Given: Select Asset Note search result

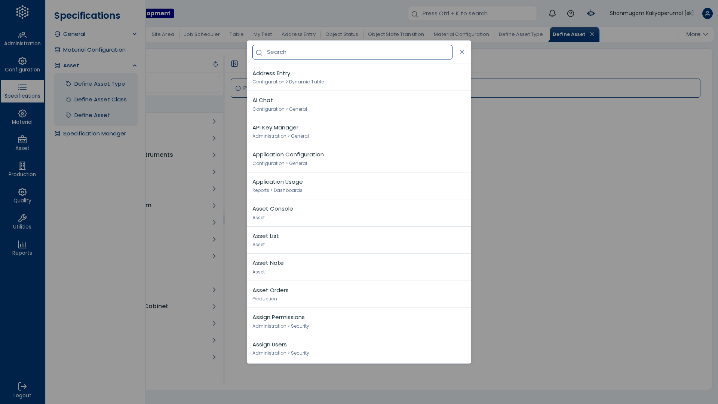Looking at the screenshot, I should (359, 267).
